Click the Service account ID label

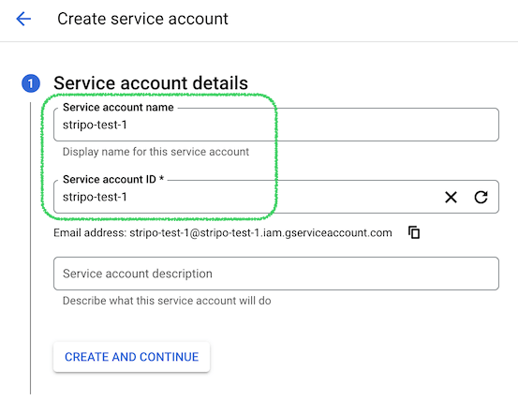[113, 179]
